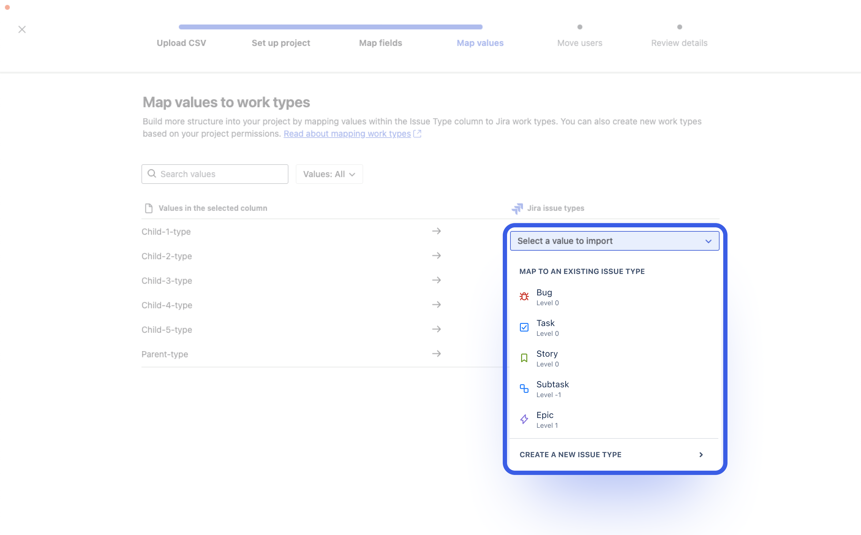The height and width of the screenshot is (535, 861).
Task: Click the search magnifier icon
Action: click(152, 174)
